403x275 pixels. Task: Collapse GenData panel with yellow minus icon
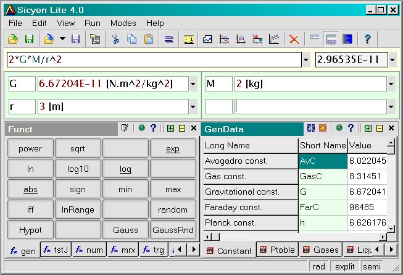380,128
